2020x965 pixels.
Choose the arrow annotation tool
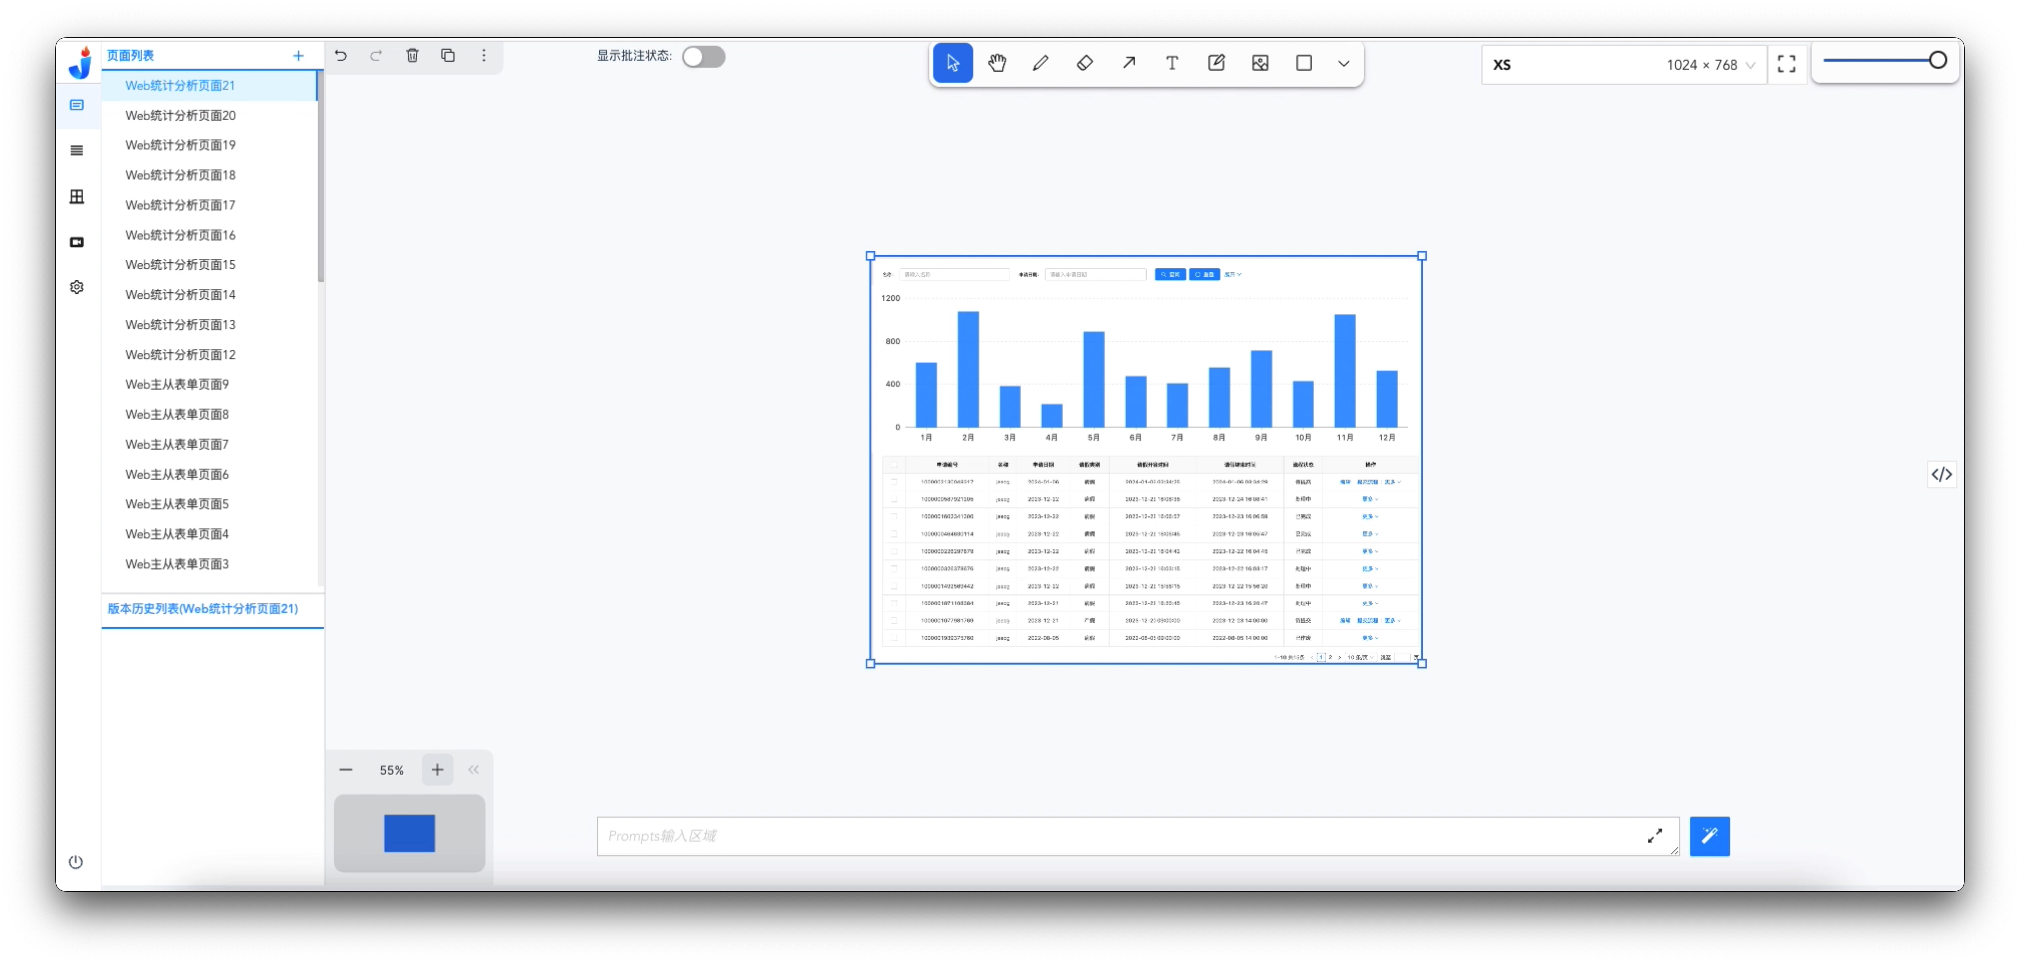[1129, 63]
